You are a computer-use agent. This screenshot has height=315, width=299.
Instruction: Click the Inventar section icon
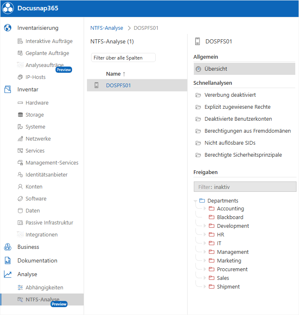pyautogui.click(x=7, y=89)
